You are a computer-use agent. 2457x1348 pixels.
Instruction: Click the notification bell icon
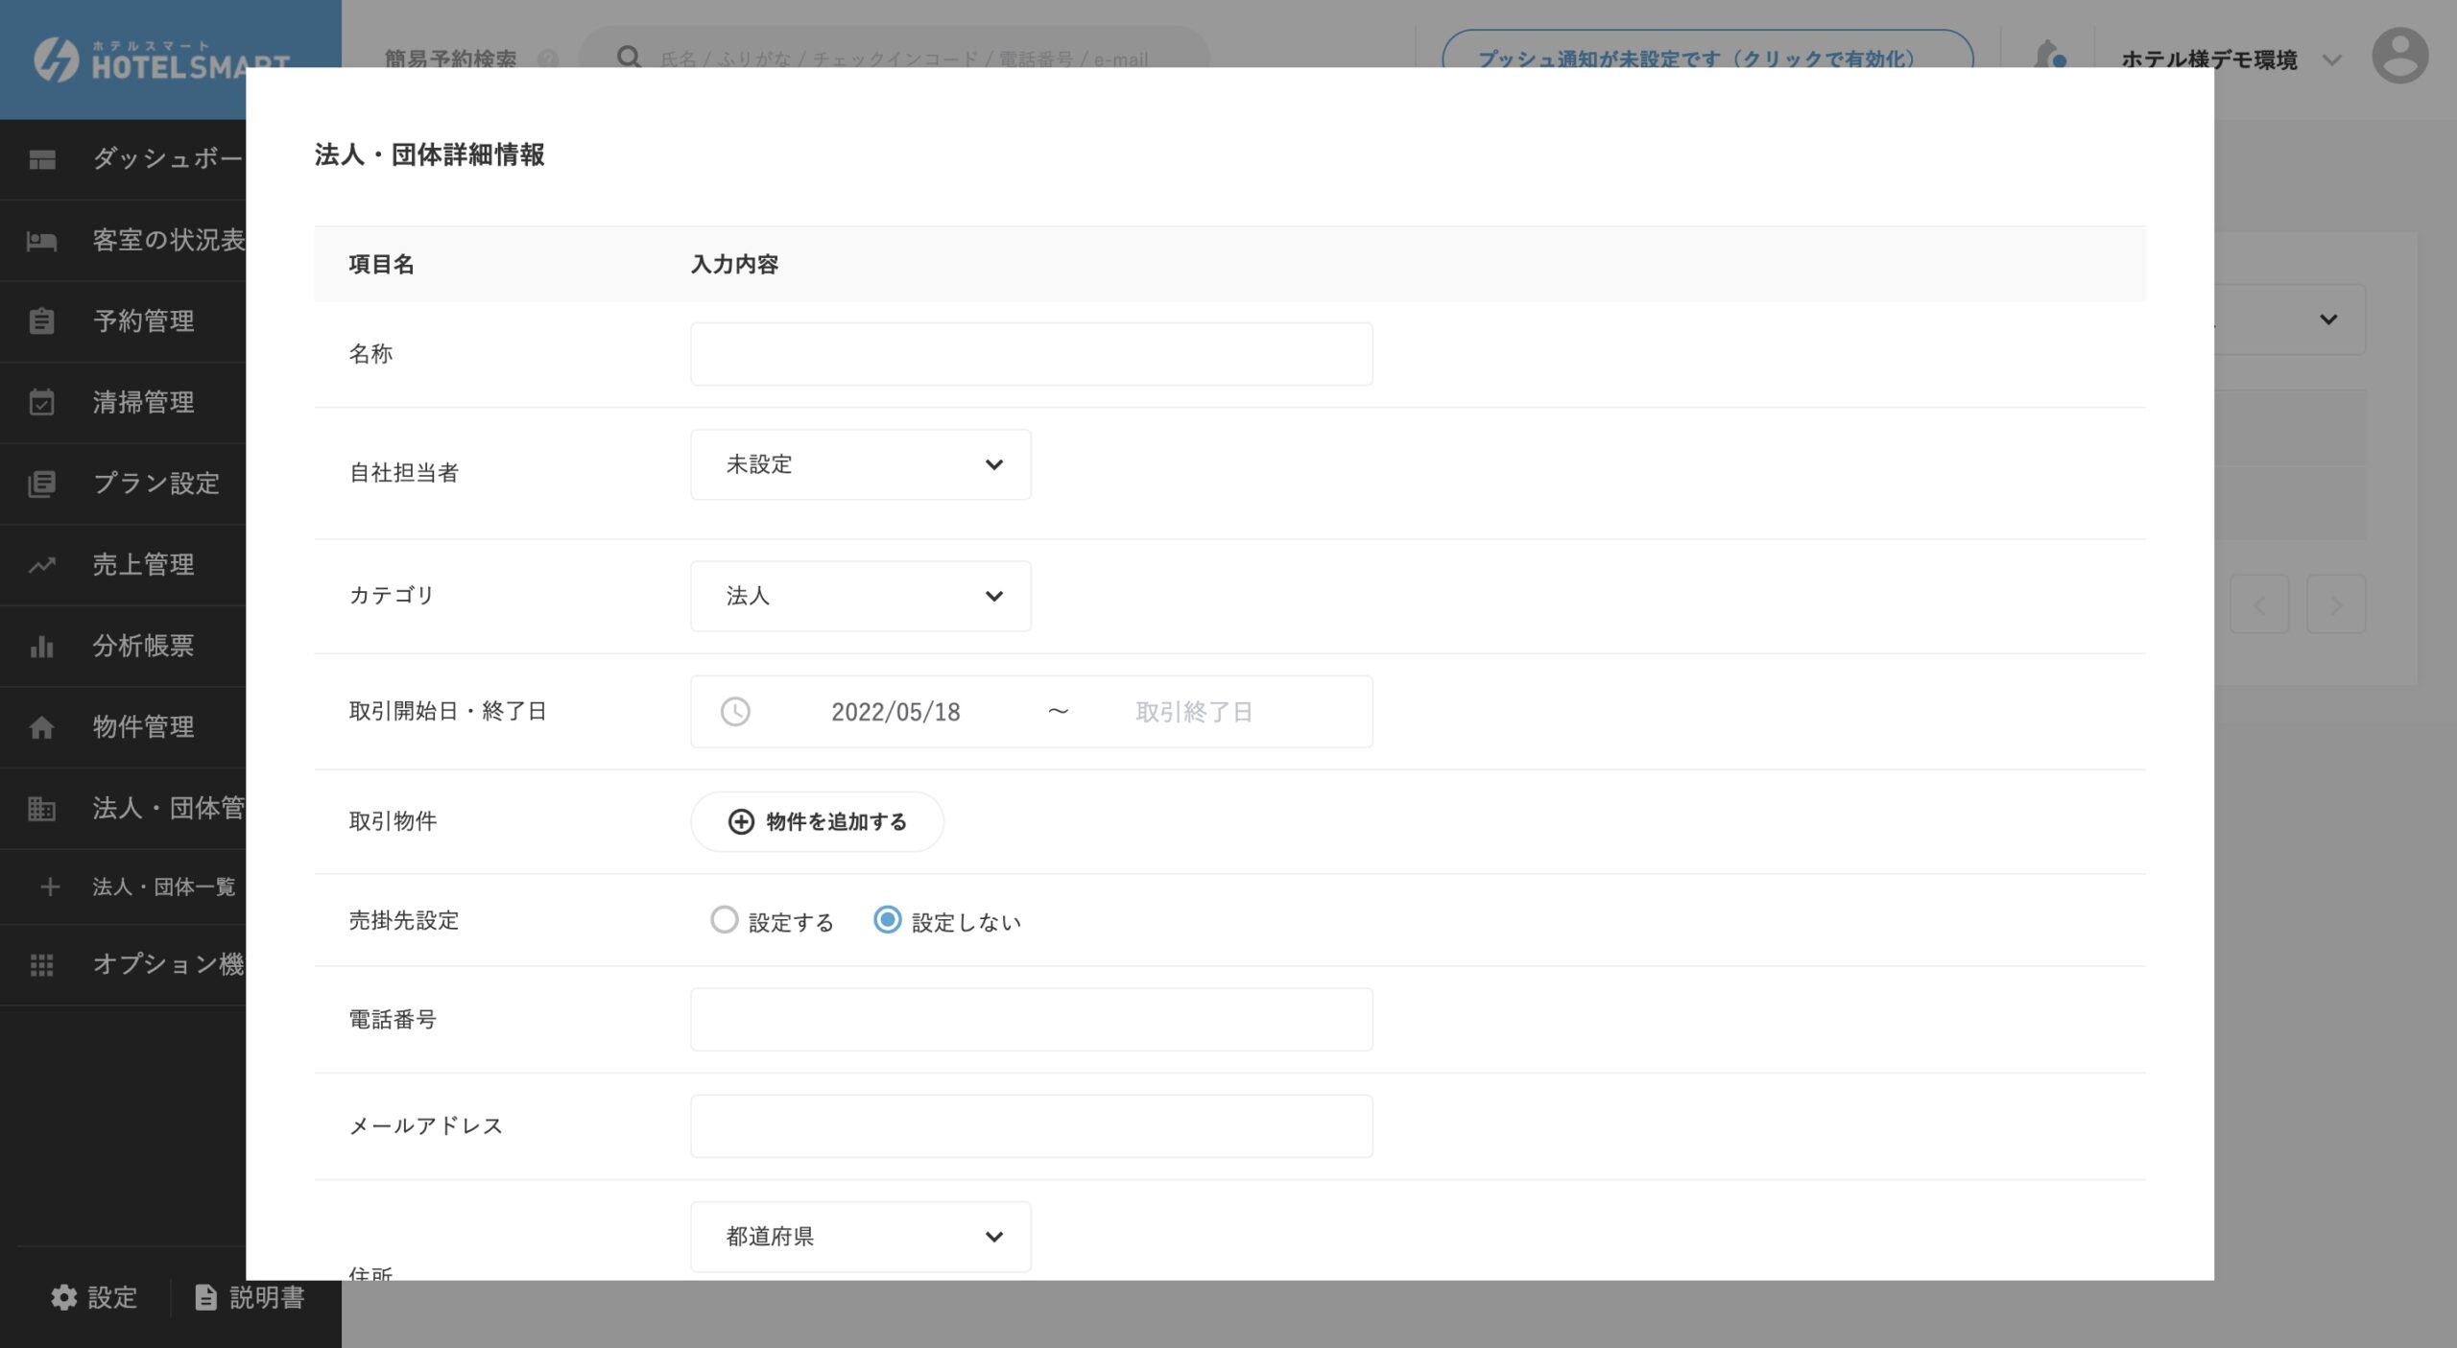[x=2047, y=55]
